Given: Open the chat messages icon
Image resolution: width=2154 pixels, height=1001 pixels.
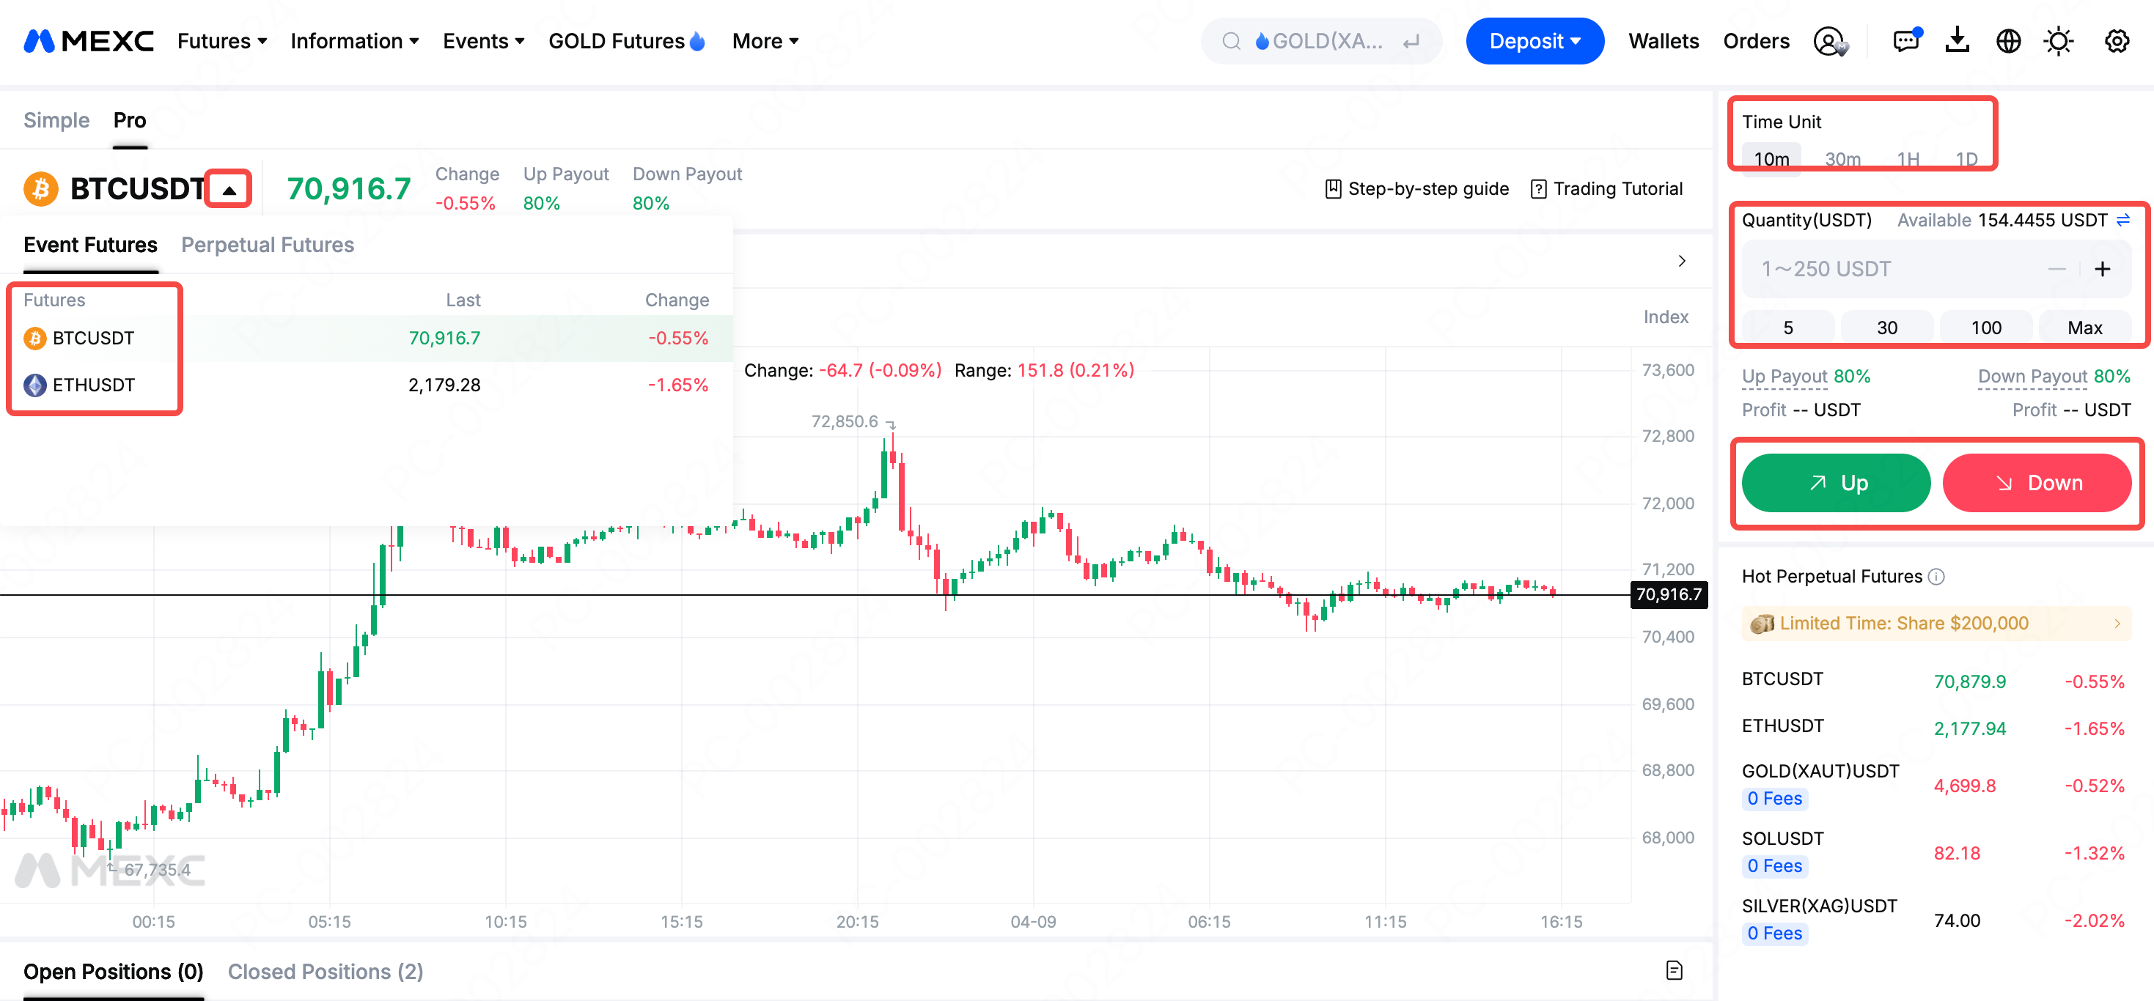Looking at the screenshot, I should 1906,40.
